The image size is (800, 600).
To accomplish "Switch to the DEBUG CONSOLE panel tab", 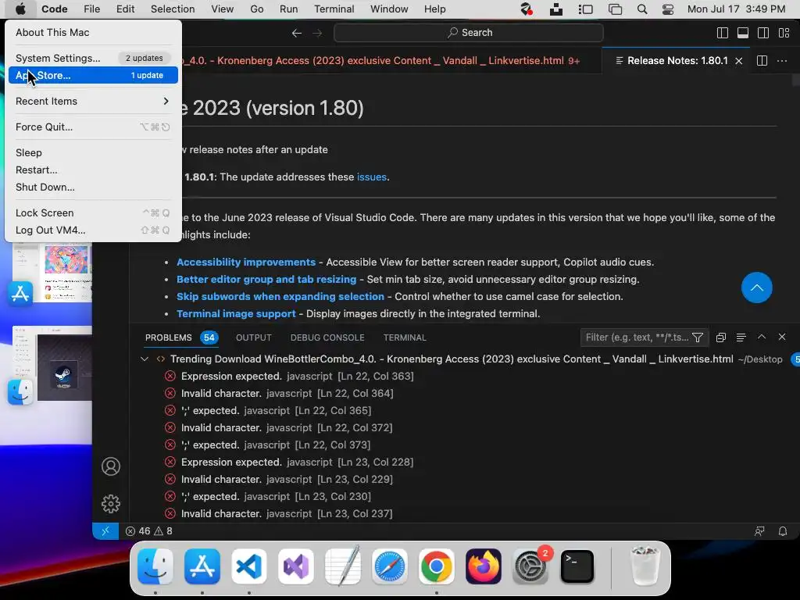I will (327, 337).
